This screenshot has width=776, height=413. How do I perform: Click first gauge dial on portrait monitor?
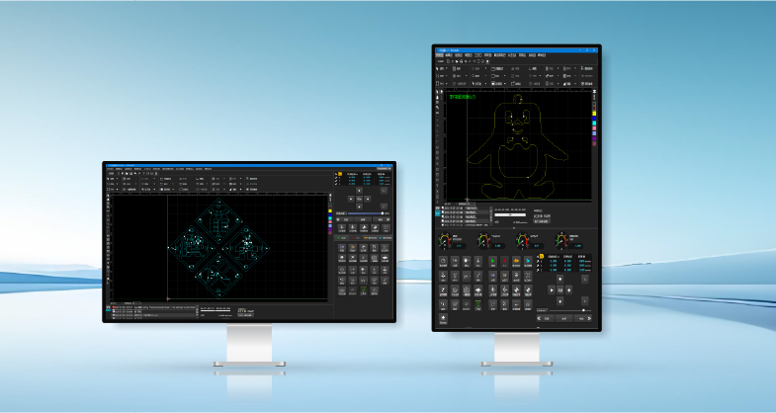tap(446, 239)
